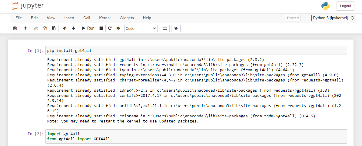Click the Trusted notebook indicator
The width and height of the screenshot is (362, 146).
293,18
